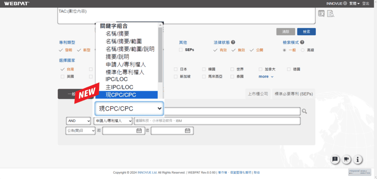
Task: Toggle the SEPs checkbox
Action: (181, 50)
